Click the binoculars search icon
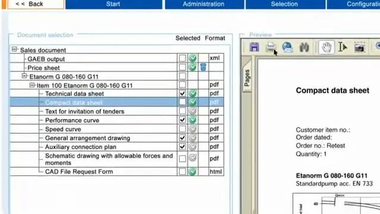The image size is (380, 214). 304,48
